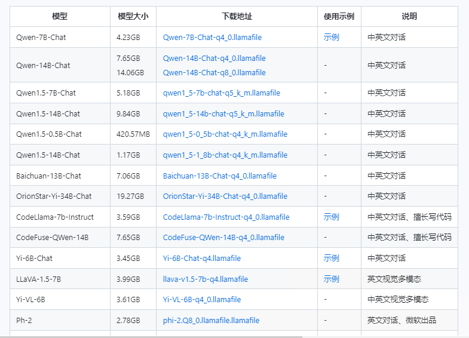The image size is (469, 338).
Task: Download qwen1_5-0_5b-chat-q4_k_m.llamafile
Action: [x=225, y=134]
